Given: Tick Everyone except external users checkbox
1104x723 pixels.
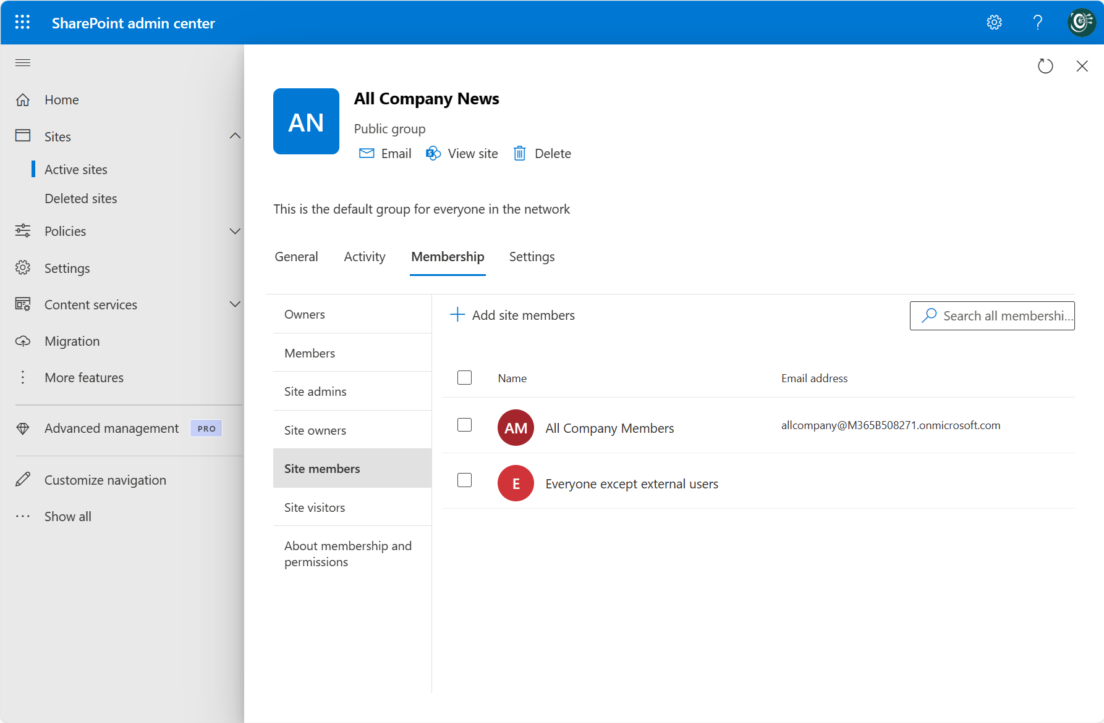Looking at the screenshot, I should (464, 480).
